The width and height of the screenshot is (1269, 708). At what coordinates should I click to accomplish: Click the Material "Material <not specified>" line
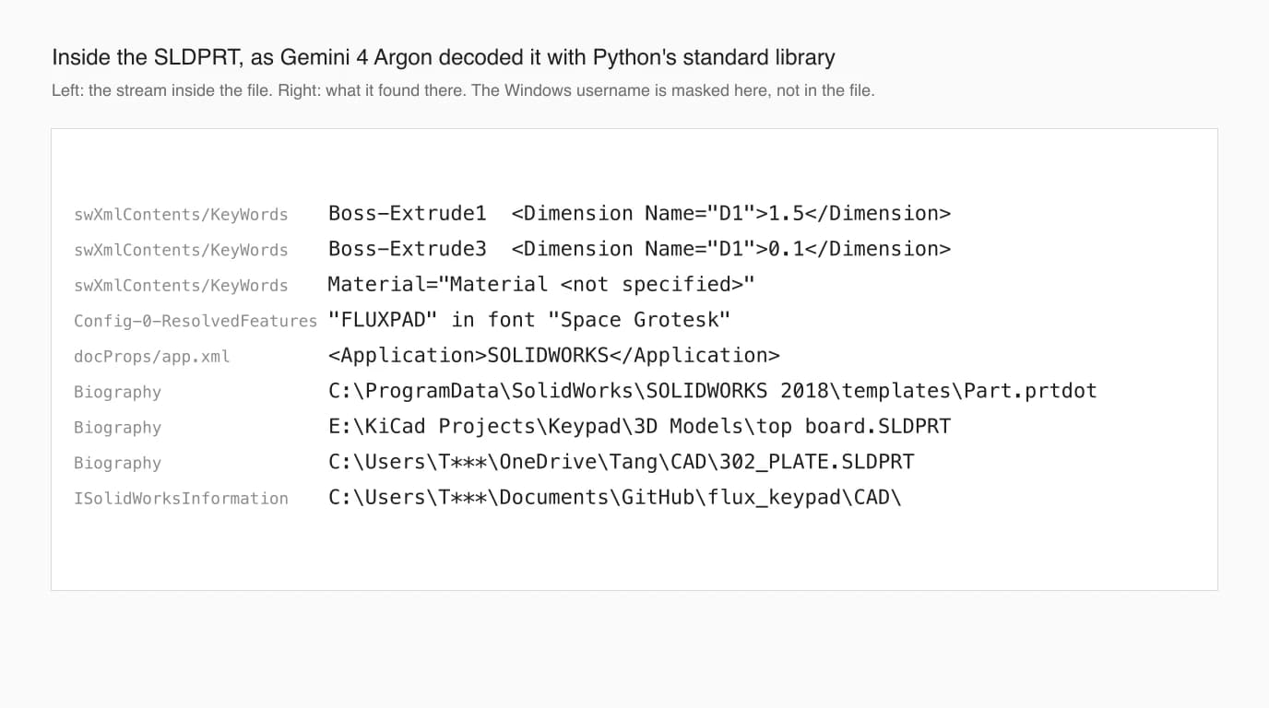point(541,285)
